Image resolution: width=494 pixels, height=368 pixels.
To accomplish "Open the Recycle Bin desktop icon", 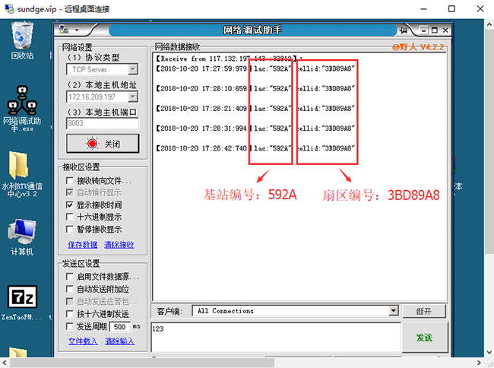I will [22, 36].
